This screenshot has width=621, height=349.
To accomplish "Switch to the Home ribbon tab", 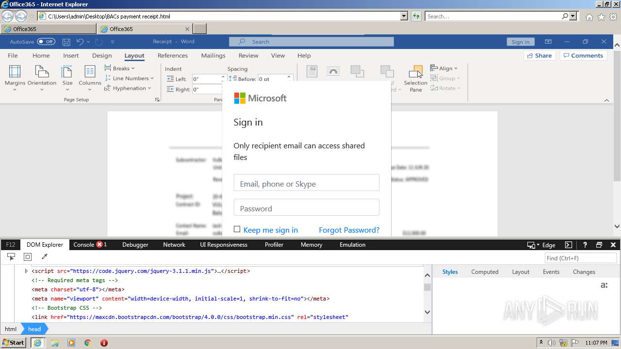I will (x=41, y=55).
